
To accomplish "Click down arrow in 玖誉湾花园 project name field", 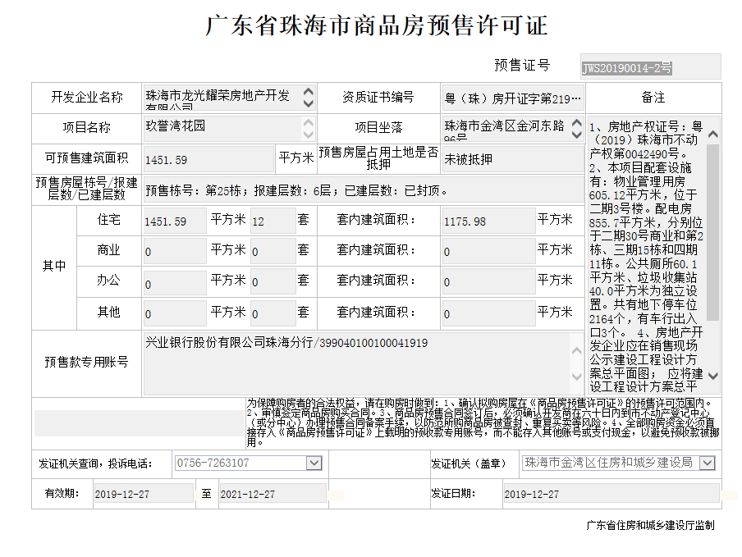I will coord(309,134).
